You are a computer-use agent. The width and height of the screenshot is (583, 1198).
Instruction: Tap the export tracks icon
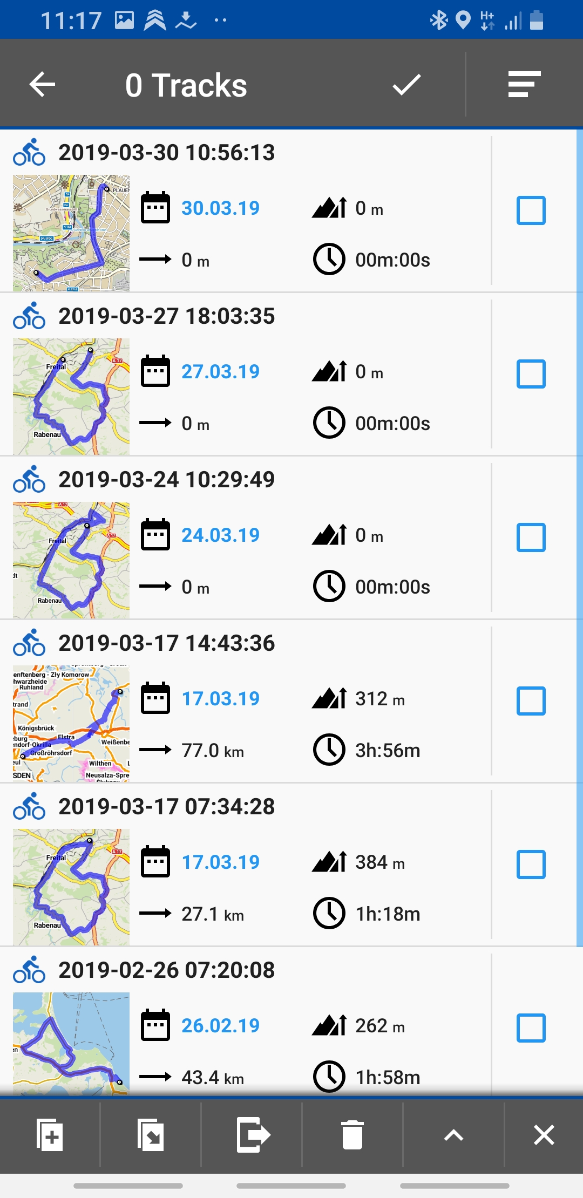click(253, 1135)
